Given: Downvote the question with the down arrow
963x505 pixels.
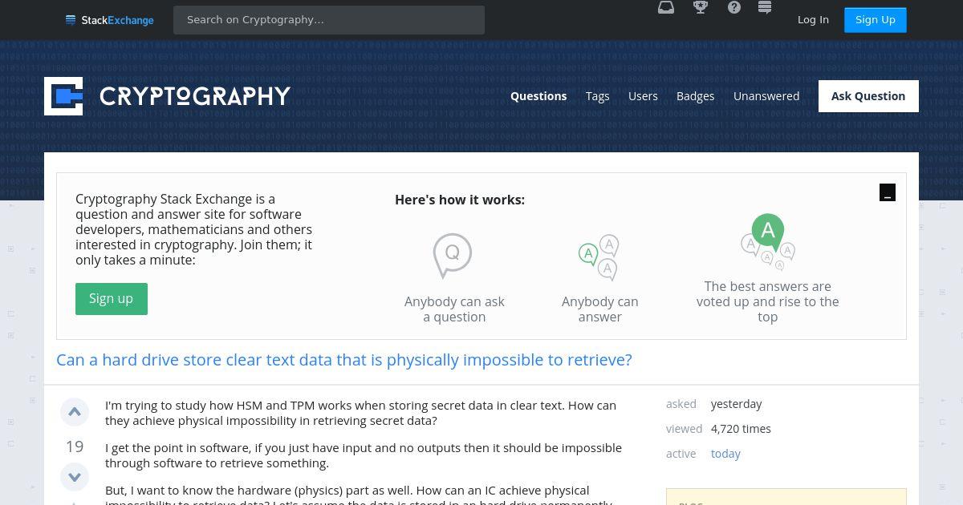Looking at the screenshot, I should coord(75,477).
